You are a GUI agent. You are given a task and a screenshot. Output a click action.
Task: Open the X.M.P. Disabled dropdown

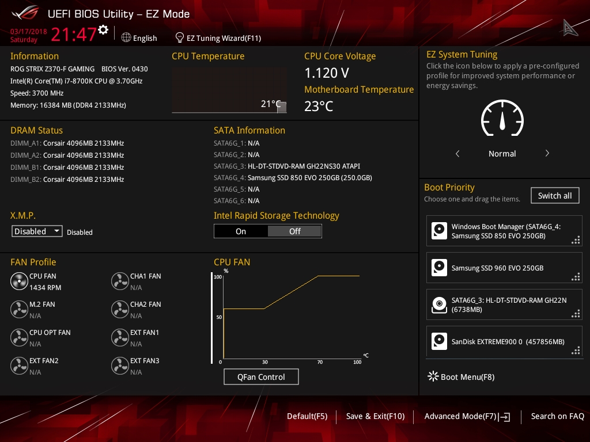click(37, 231)
